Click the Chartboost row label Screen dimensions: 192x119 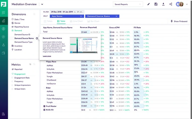[x=51, y=80]
